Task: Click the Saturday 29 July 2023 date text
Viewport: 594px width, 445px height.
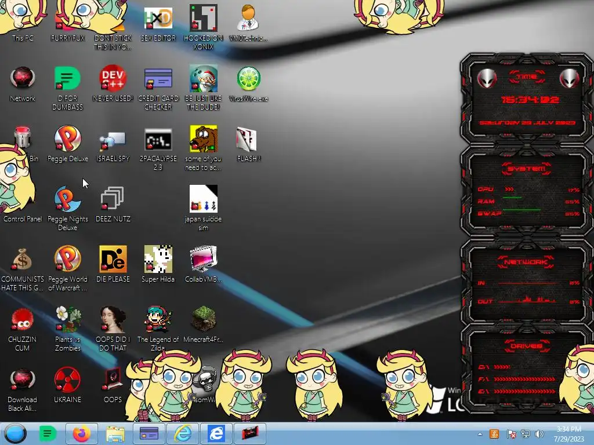Action: 527,123
